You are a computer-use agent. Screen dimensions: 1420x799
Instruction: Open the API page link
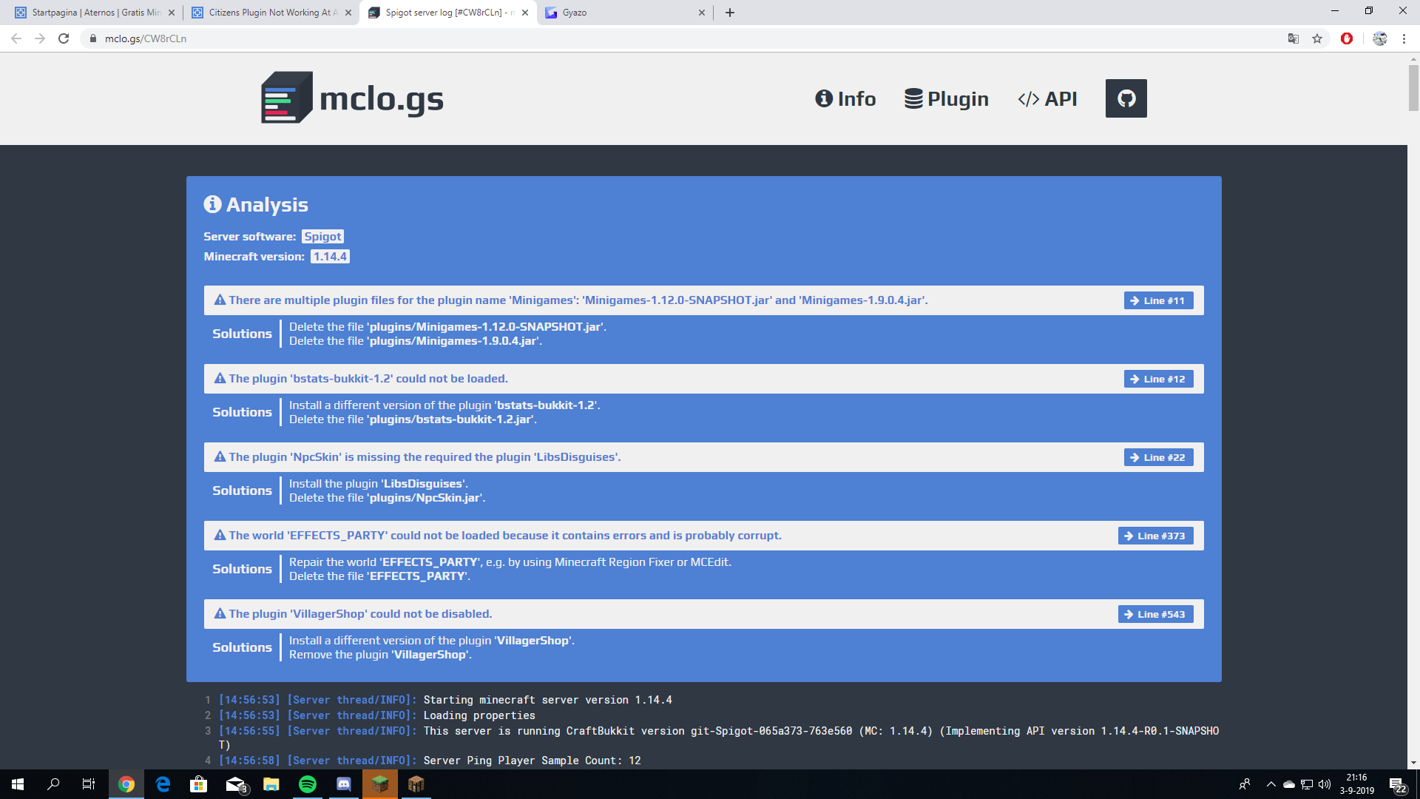pyautogui.click(x=1047, y=98)
